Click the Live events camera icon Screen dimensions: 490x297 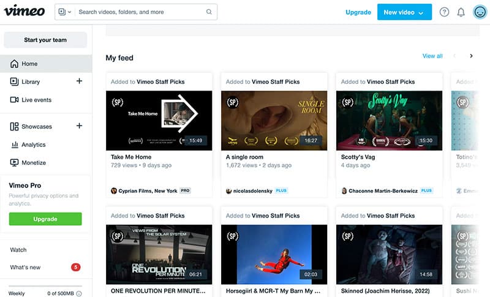(14, 100)
